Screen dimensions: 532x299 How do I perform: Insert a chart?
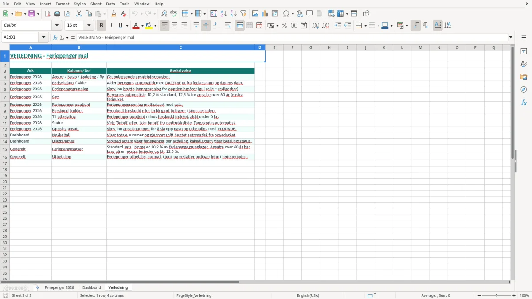(265, 14)
